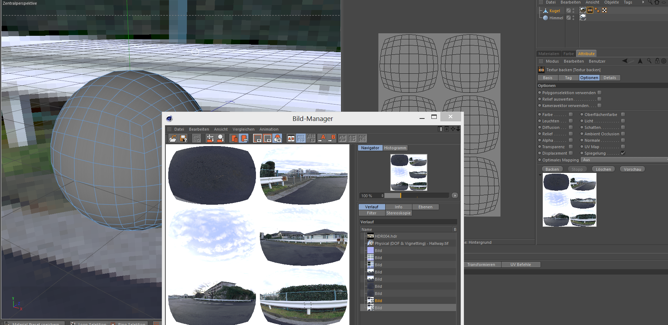Click the target circle icon in Attribute manager

pyautogui.click(x=664, y=61)
